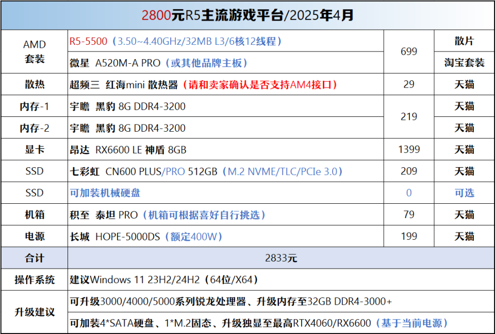Image resolution: width=495 pixels, height=334 pixels.
Task: Click the blue "可选" cell
Action: [465, 193]
